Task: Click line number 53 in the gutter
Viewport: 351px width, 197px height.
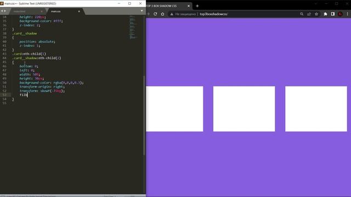Action: coord(4,95)
